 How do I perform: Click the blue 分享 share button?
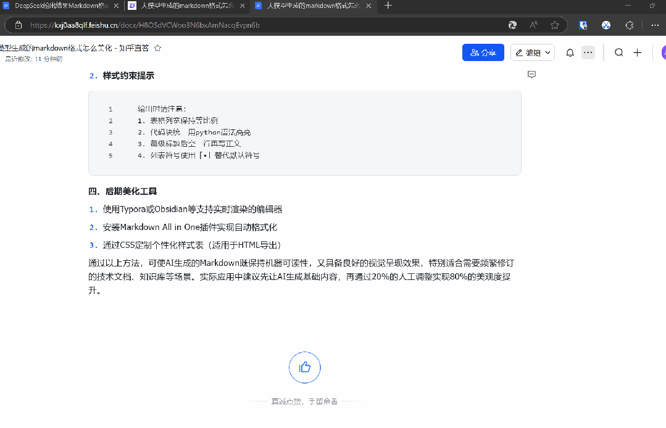point(483,52)
